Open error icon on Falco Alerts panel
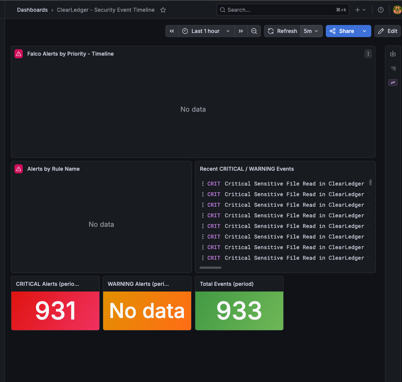Image resolution: width=402 pixels, height=382 pixels. [19, 54]
